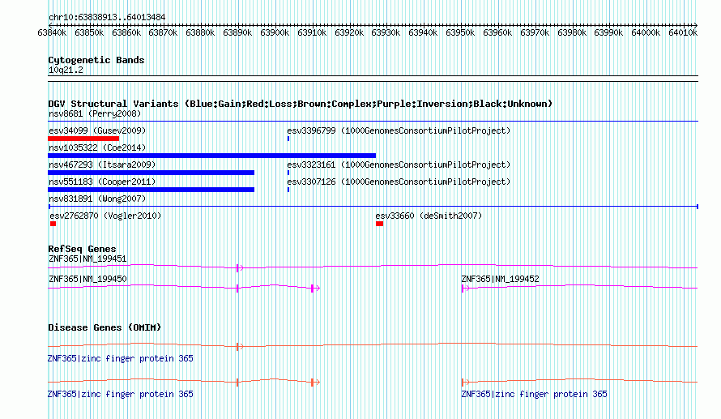Open the nsv1035322 (Coe2014) label
721x419 pixels.
(x=97, y=148)
